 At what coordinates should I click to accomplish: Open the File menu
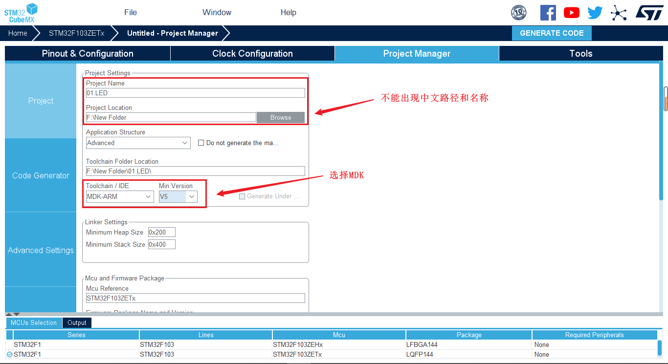coord(131,12)
